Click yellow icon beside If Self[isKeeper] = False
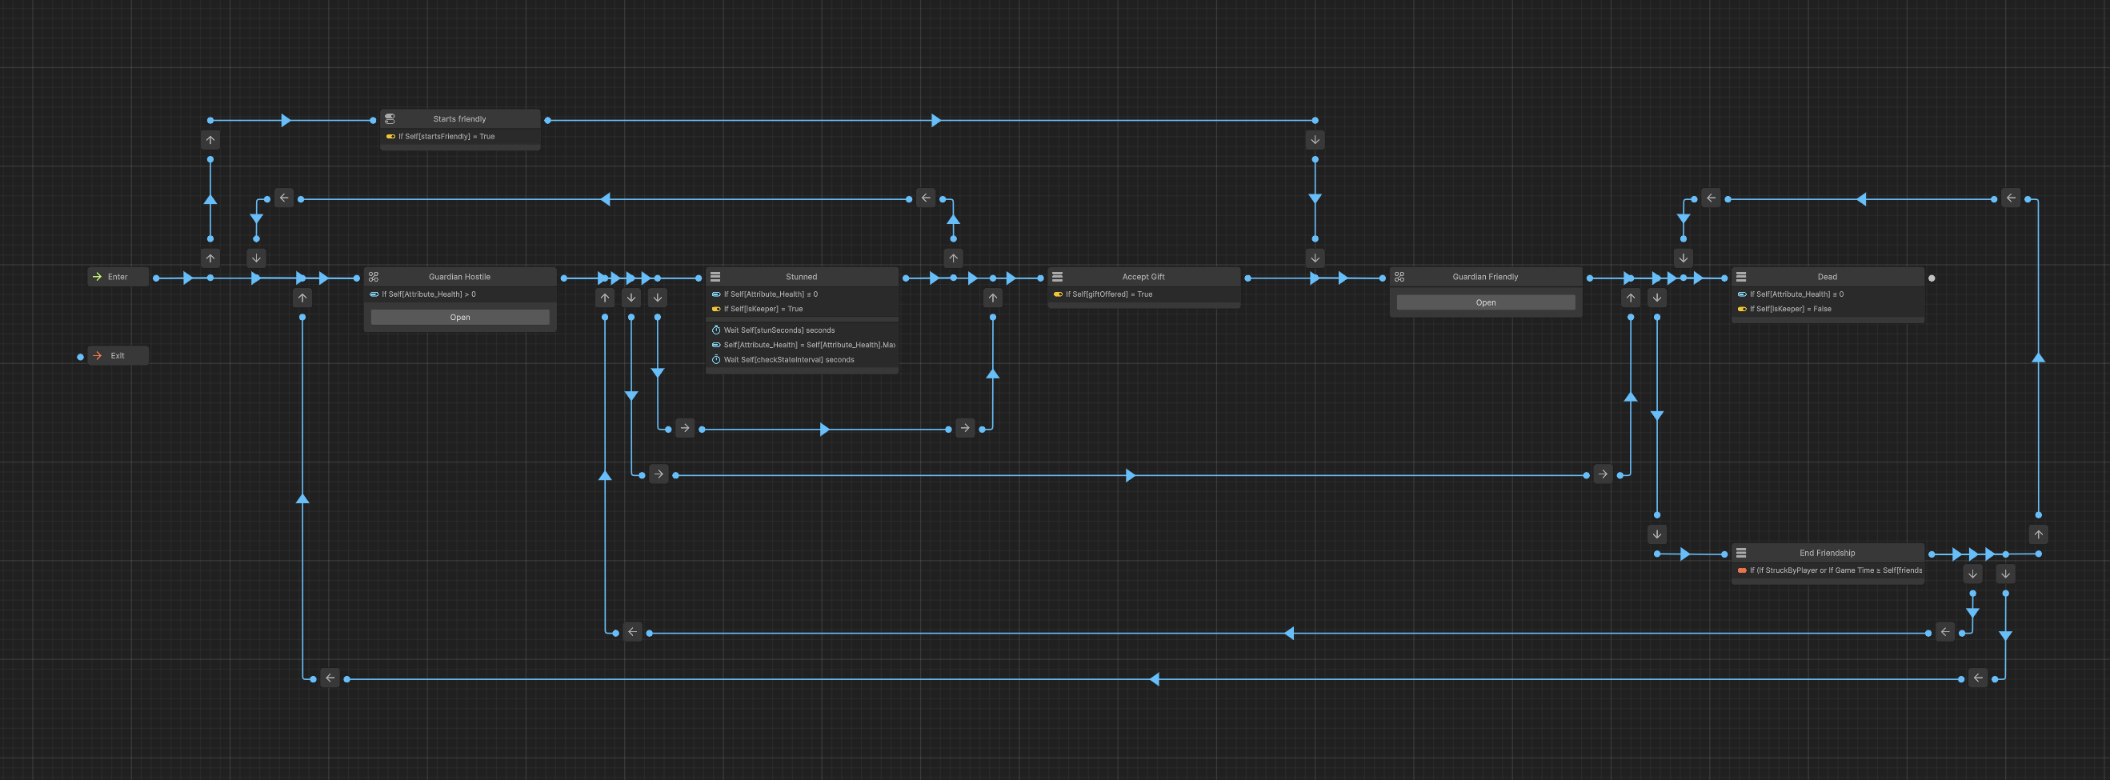The width and height of the screenshot is (2110, 780). coord(1742,309)
